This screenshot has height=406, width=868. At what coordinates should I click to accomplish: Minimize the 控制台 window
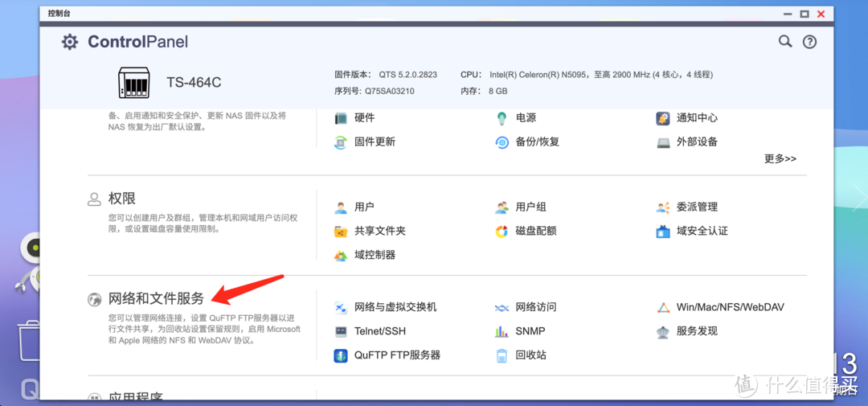pyautogui.click(x=788, y=14)
